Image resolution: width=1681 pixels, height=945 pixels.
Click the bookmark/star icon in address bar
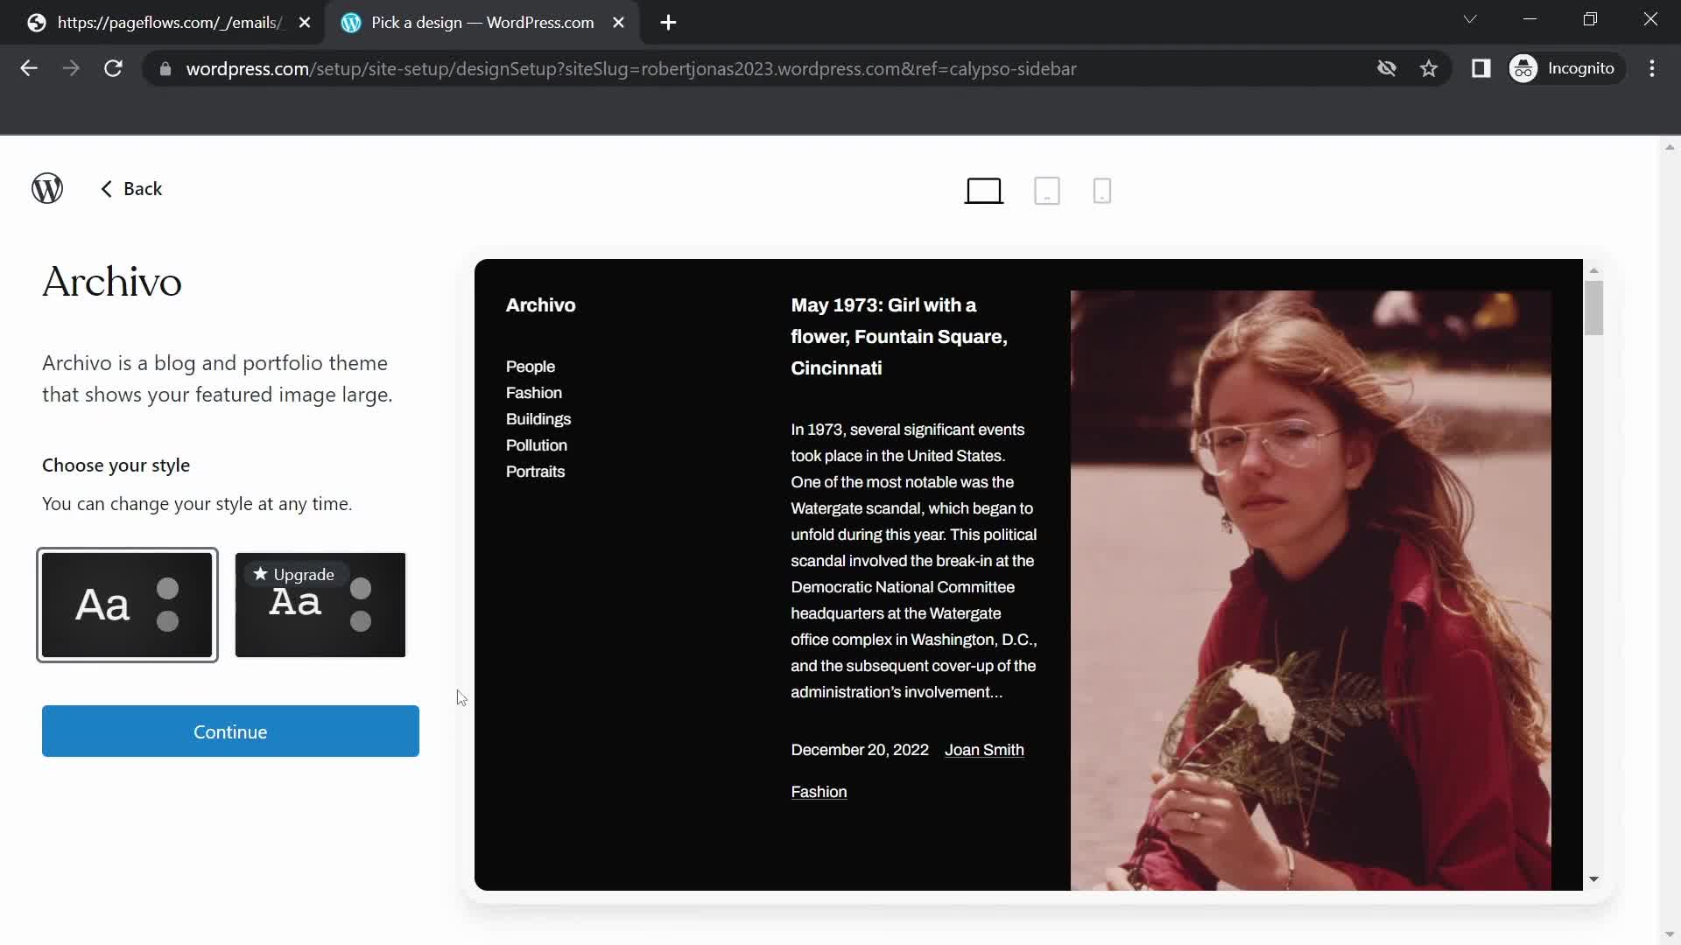tap(1430, 68)
